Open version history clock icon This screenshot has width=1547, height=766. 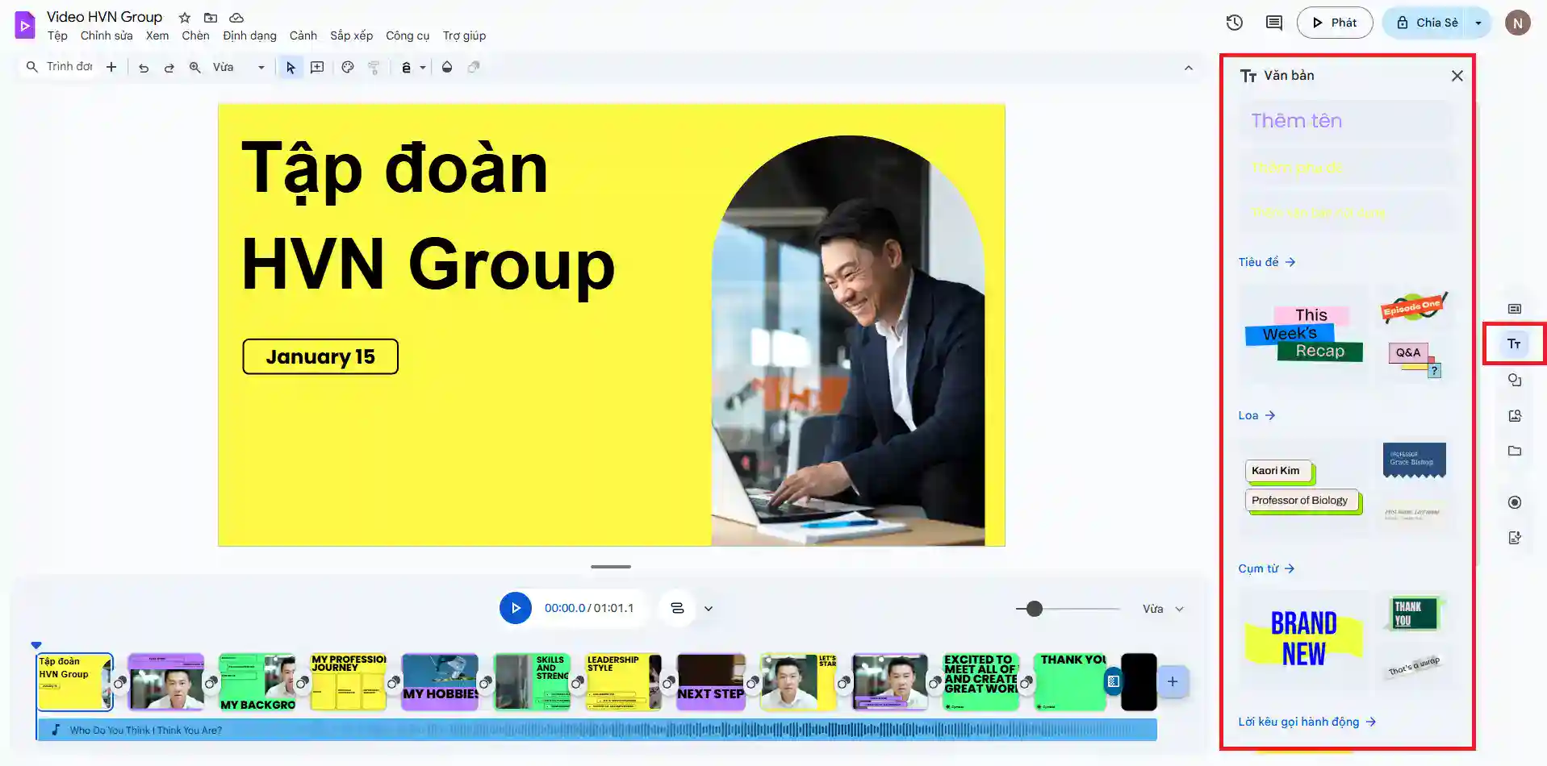[x=1234, y=23]
